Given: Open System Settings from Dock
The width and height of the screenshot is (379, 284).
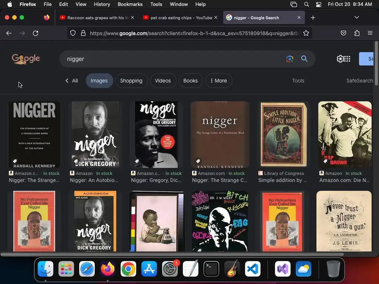Looking at the screenshot, I should point(170,269).
